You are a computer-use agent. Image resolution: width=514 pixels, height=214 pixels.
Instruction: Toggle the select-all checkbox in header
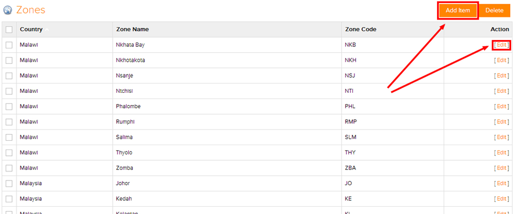click(x=9, y=30)
